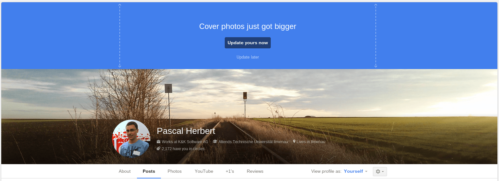Viewport: 499px width, 181px height.
Task: Click the Pascal Herbert profile name
Action: coord(186,131)
